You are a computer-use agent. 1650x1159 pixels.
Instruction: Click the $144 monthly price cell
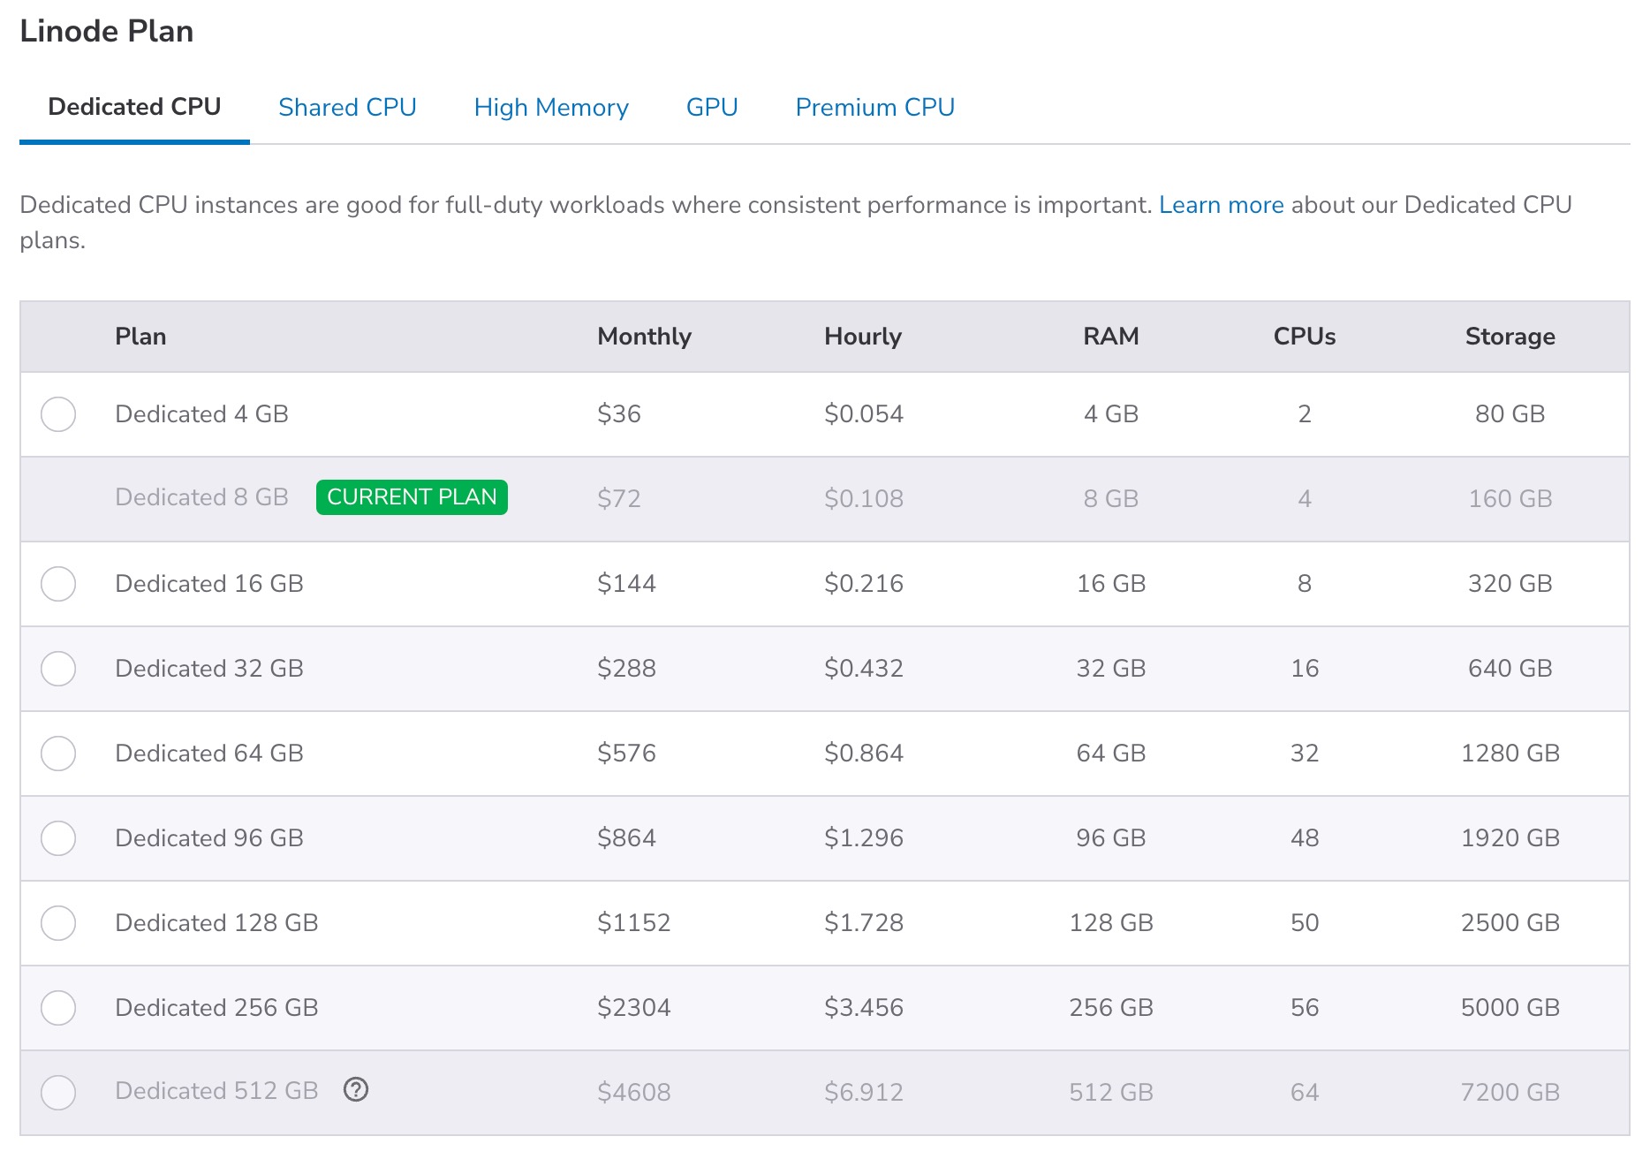coord(626,584)
